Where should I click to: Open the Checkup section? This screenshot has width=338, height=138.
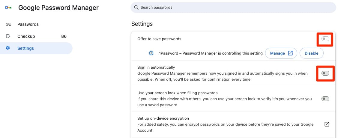(26, 36)
